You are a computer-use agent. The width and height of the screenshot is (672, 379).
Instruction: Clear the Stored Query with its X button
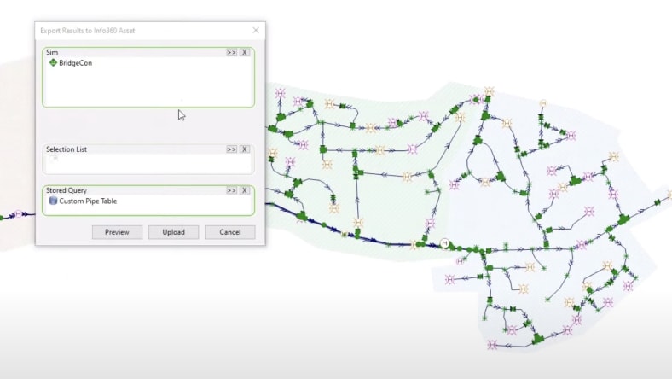(x=245, y=191)
